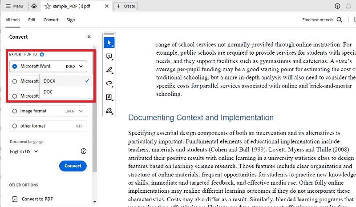The image size is (356, 207).
Task: Star the sample_PDF (1).pdf tab
Action: coord(48,6)
